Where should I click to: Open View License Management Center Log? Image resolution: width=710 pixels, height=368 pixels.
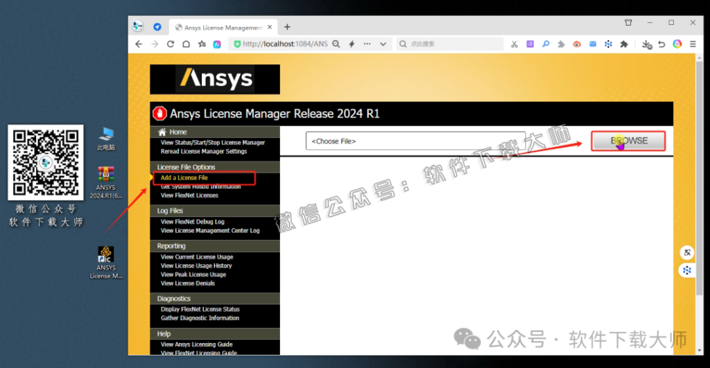click(210, 230)
